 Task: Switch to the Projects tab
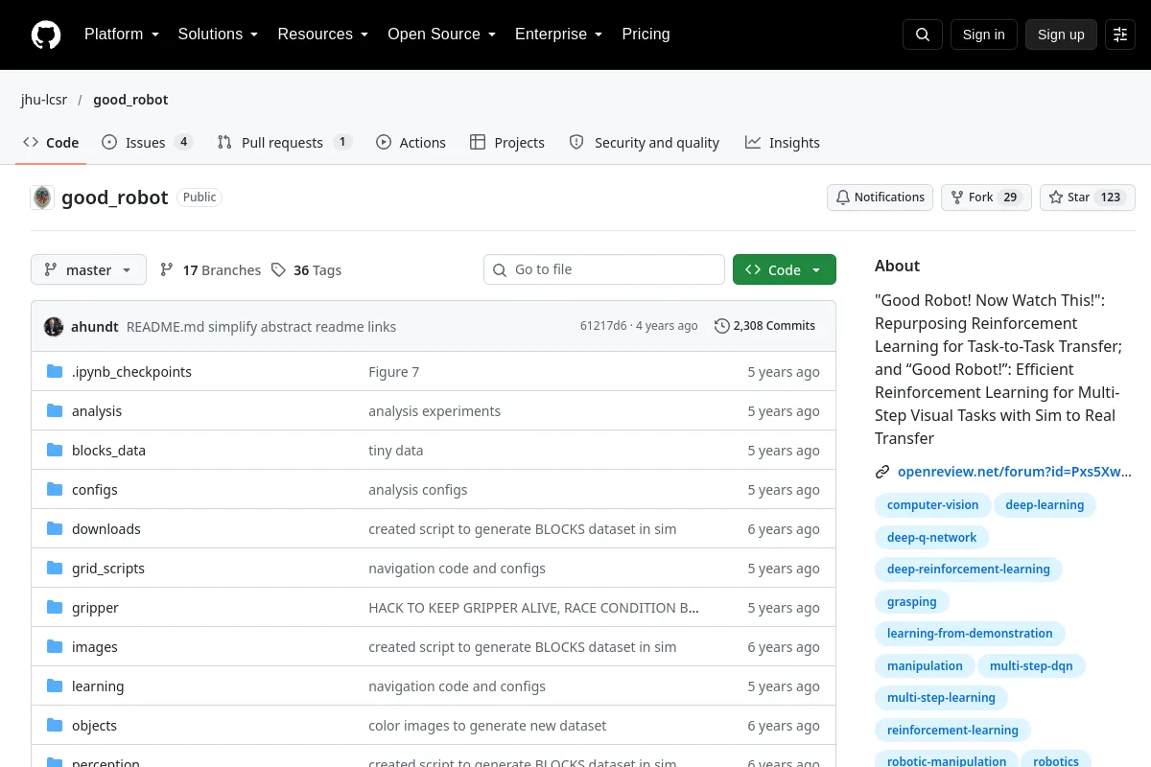click(507, 143)
